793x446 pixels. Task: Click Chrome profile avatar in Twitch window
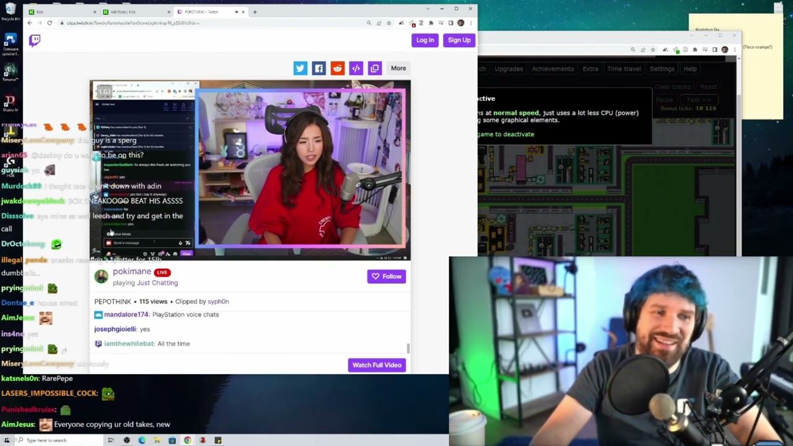[x=460, y=23]
